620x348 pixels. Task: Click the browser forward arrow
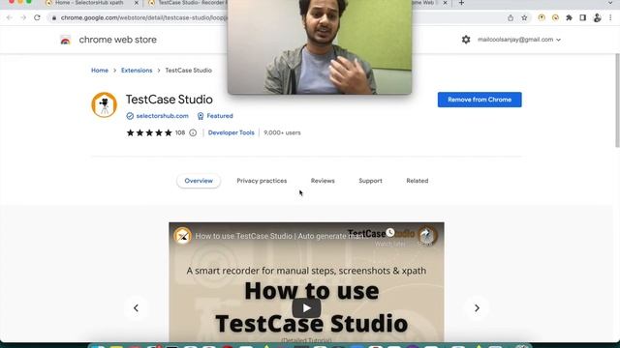(x=23, y=17)
